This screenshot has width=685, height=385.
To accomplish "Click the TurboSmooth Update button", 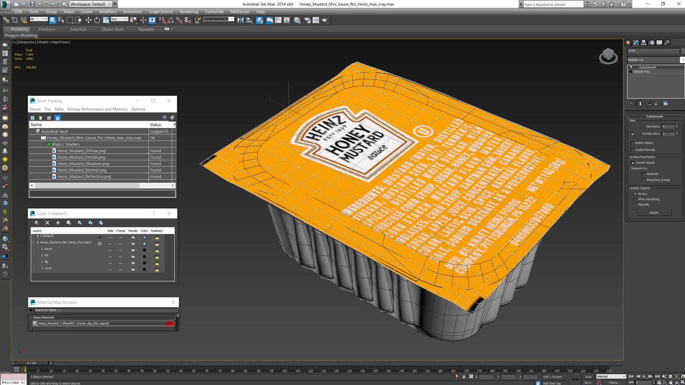I will point(654,212).
